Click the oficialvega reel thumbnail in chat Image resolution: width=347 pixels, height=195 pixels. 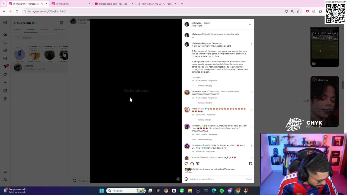tap(324, 101)
